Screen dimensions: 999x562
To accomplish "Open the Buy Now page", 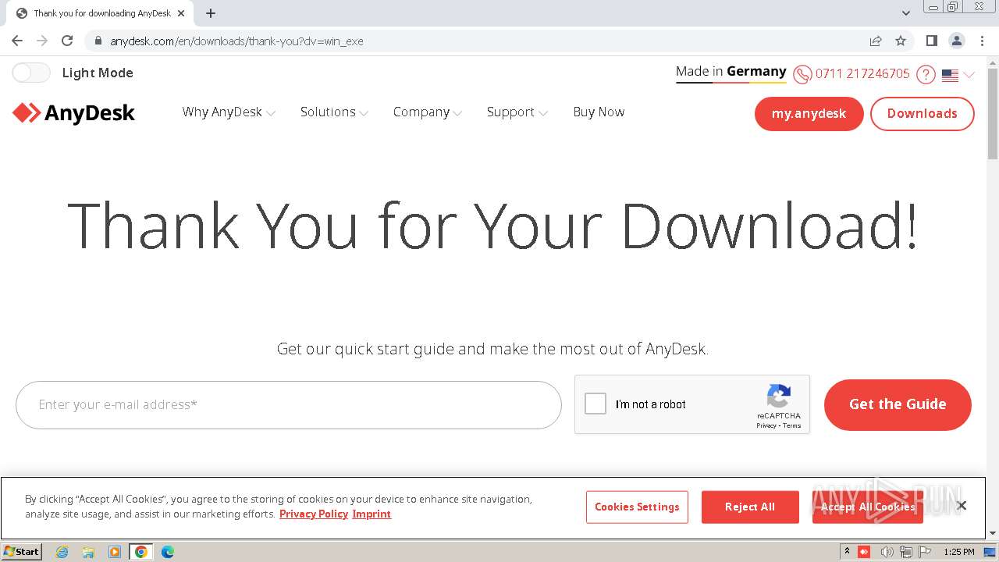I will [599, 112].
